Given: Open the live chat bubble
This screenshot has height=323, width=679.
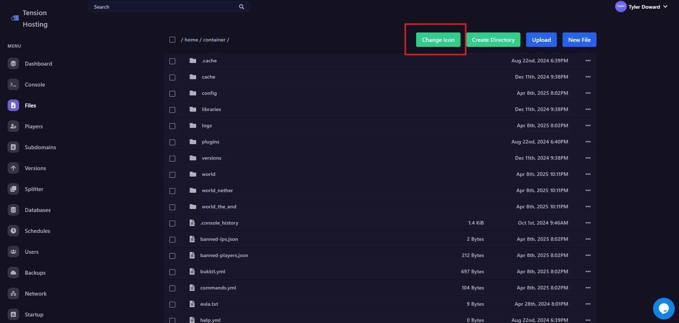Looking at the screenshot, I should pyautogui.click(x=663, y=309).
